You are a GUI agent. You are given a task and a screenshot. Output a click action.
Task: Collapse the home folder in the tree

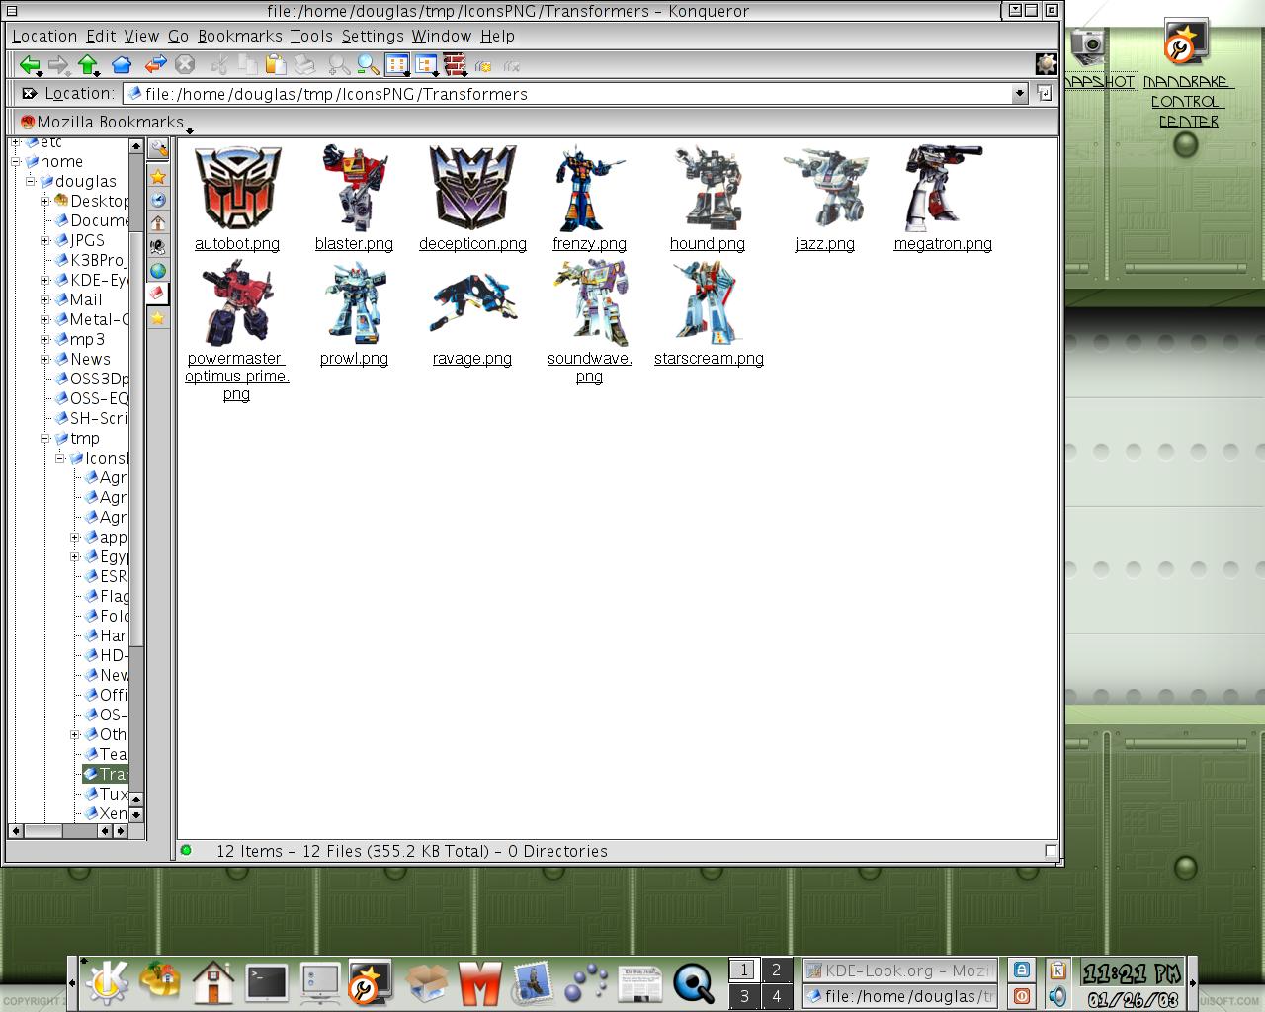coord(16,161)
